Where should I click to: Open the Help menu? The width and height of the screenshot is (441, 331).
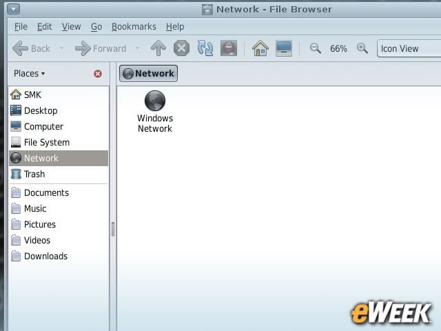[x=175, y=27]
